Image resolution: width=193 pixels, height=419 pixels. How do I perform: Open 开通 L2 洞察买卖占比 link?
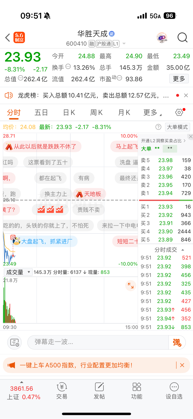[x=163, y=141]
